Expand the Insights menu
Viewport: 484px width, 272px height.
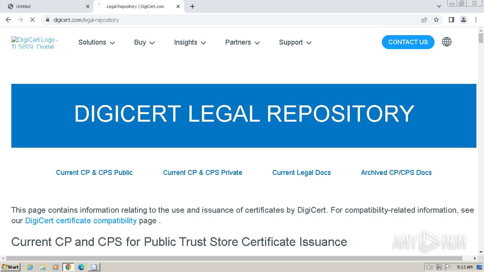[x=190, y=42]
